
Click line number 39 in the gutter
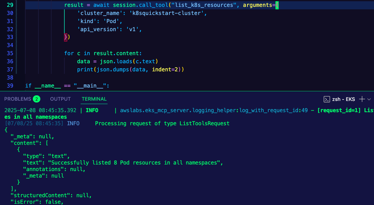(x=9, y=85)
